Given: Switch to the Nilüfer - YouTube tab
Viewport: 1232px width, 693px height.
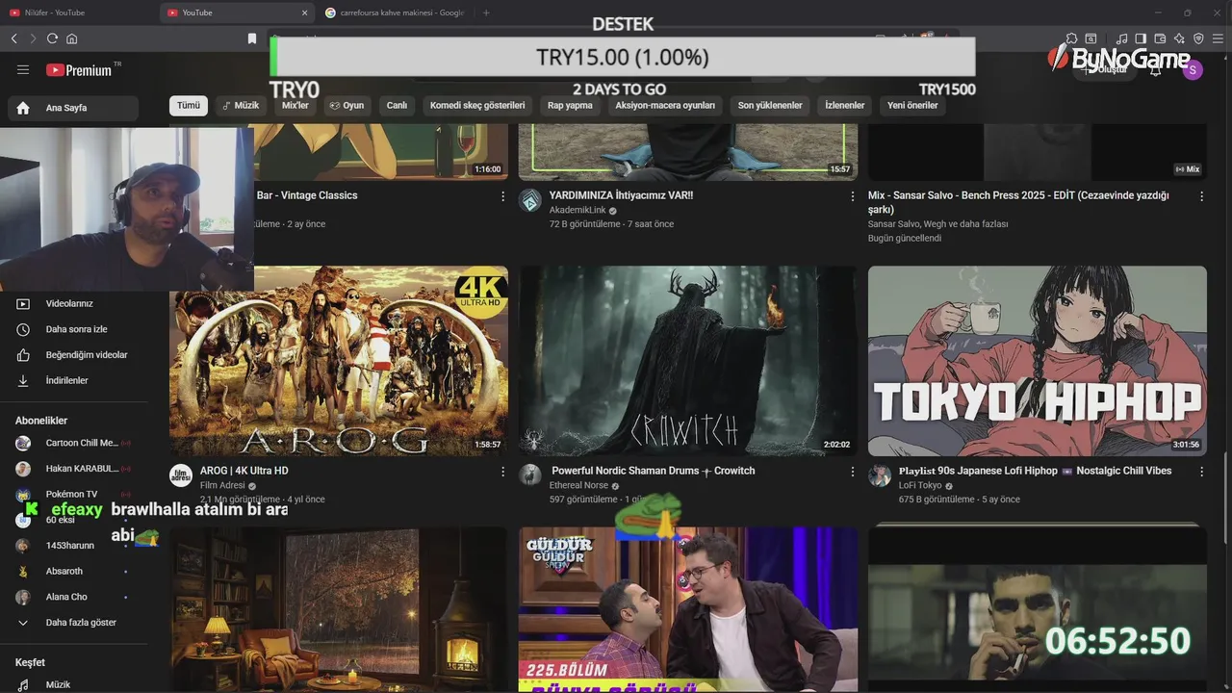Looking at the screenshot, I should [x=79, y=13].
